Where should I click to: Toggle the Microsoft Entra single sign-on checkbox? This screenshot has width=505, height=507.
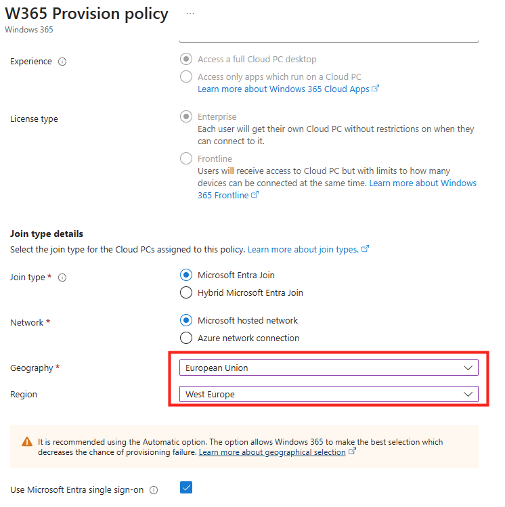point(186,487)
